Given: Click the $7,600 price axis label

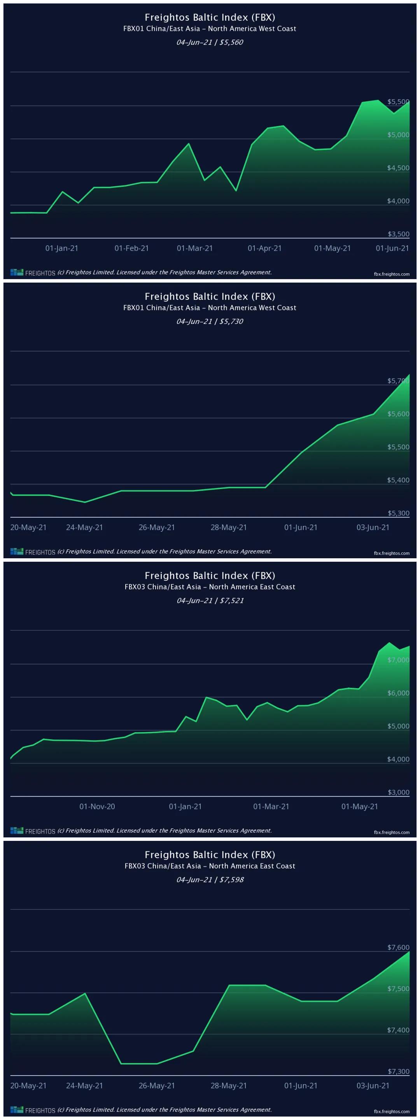Looking at the screenshot, I should 398,948.
